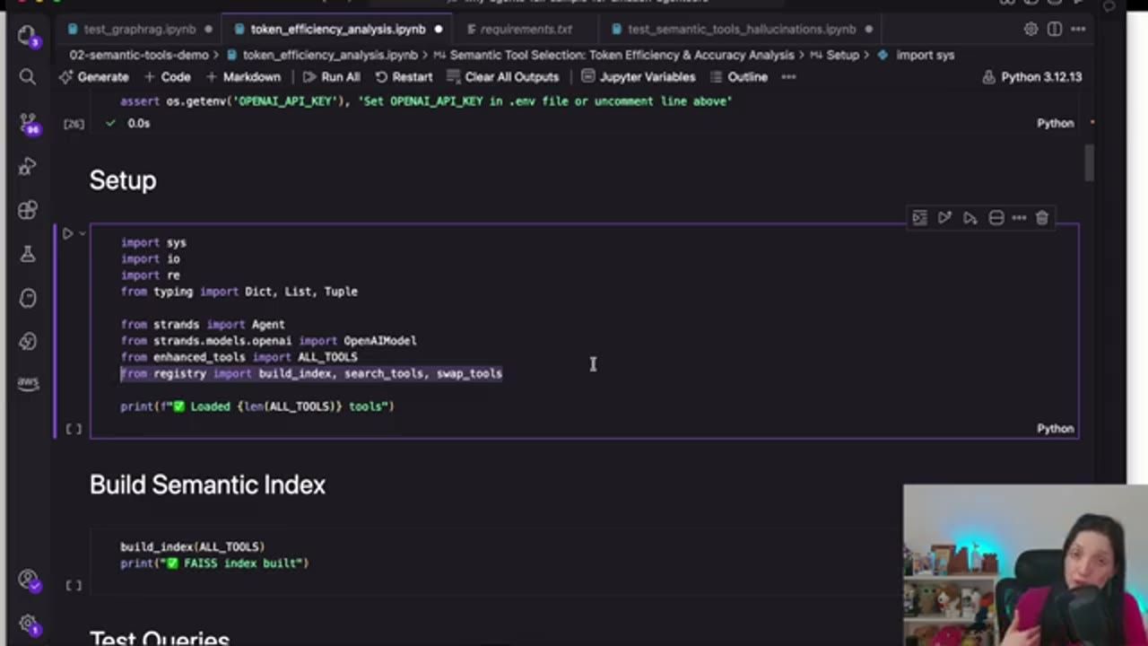This screenshot has height=646, width=1148.
Task: Open the Manage gear in activity bar
Action: 28,623
